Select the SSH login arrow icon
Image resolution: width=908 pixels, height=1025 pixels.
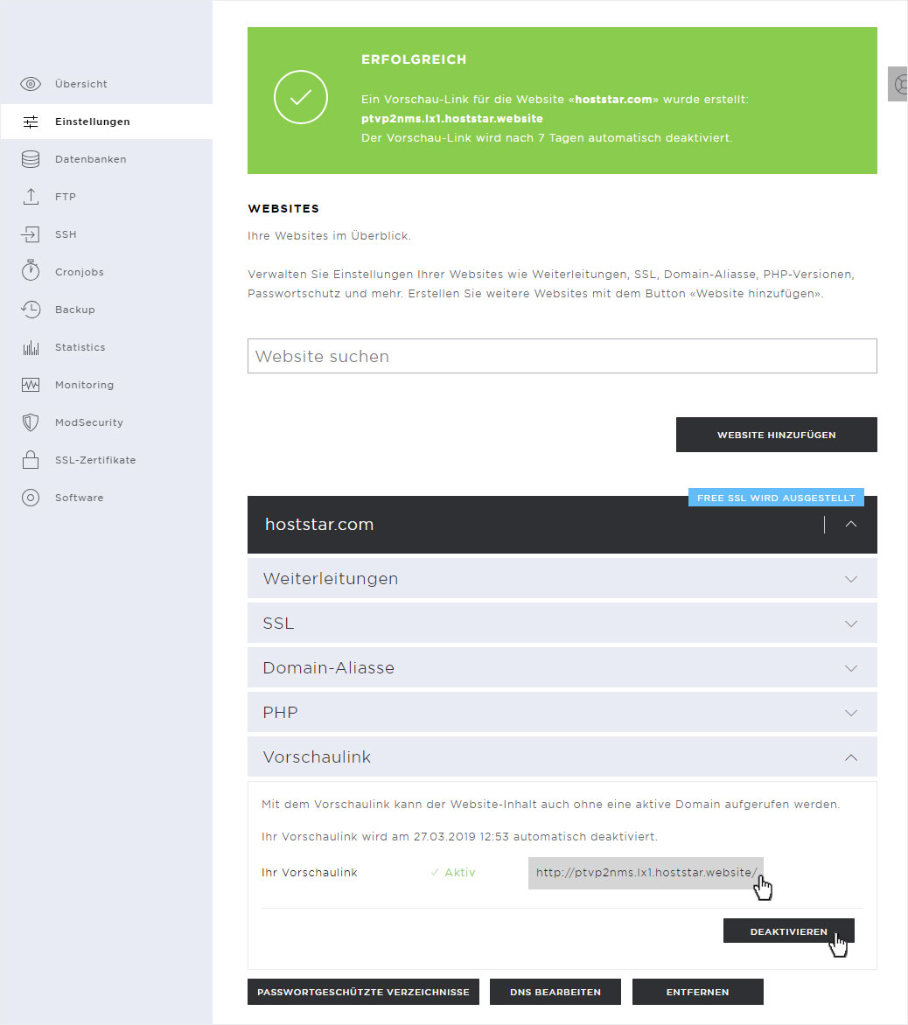coord(31,234)
